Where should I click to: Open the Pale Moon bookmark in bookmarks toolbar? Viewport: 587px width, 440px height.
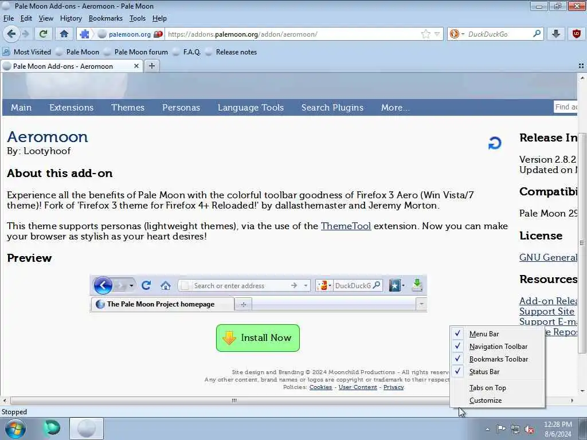(77, 52)
